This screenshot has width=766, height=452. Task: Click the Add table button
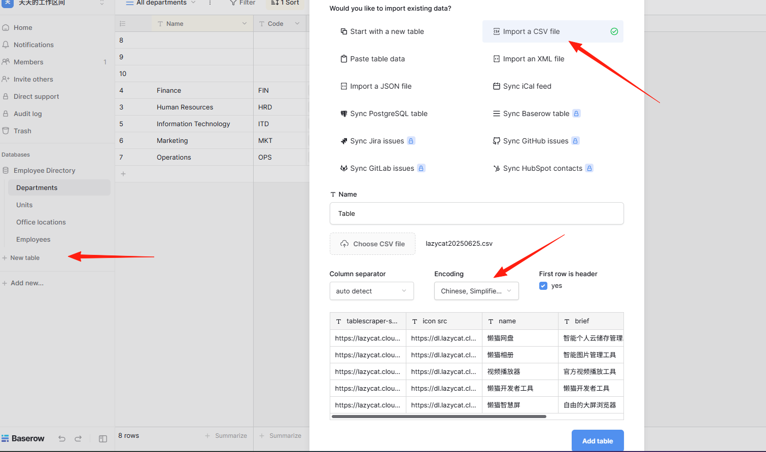pyautogui.click(x=598, y=441)
